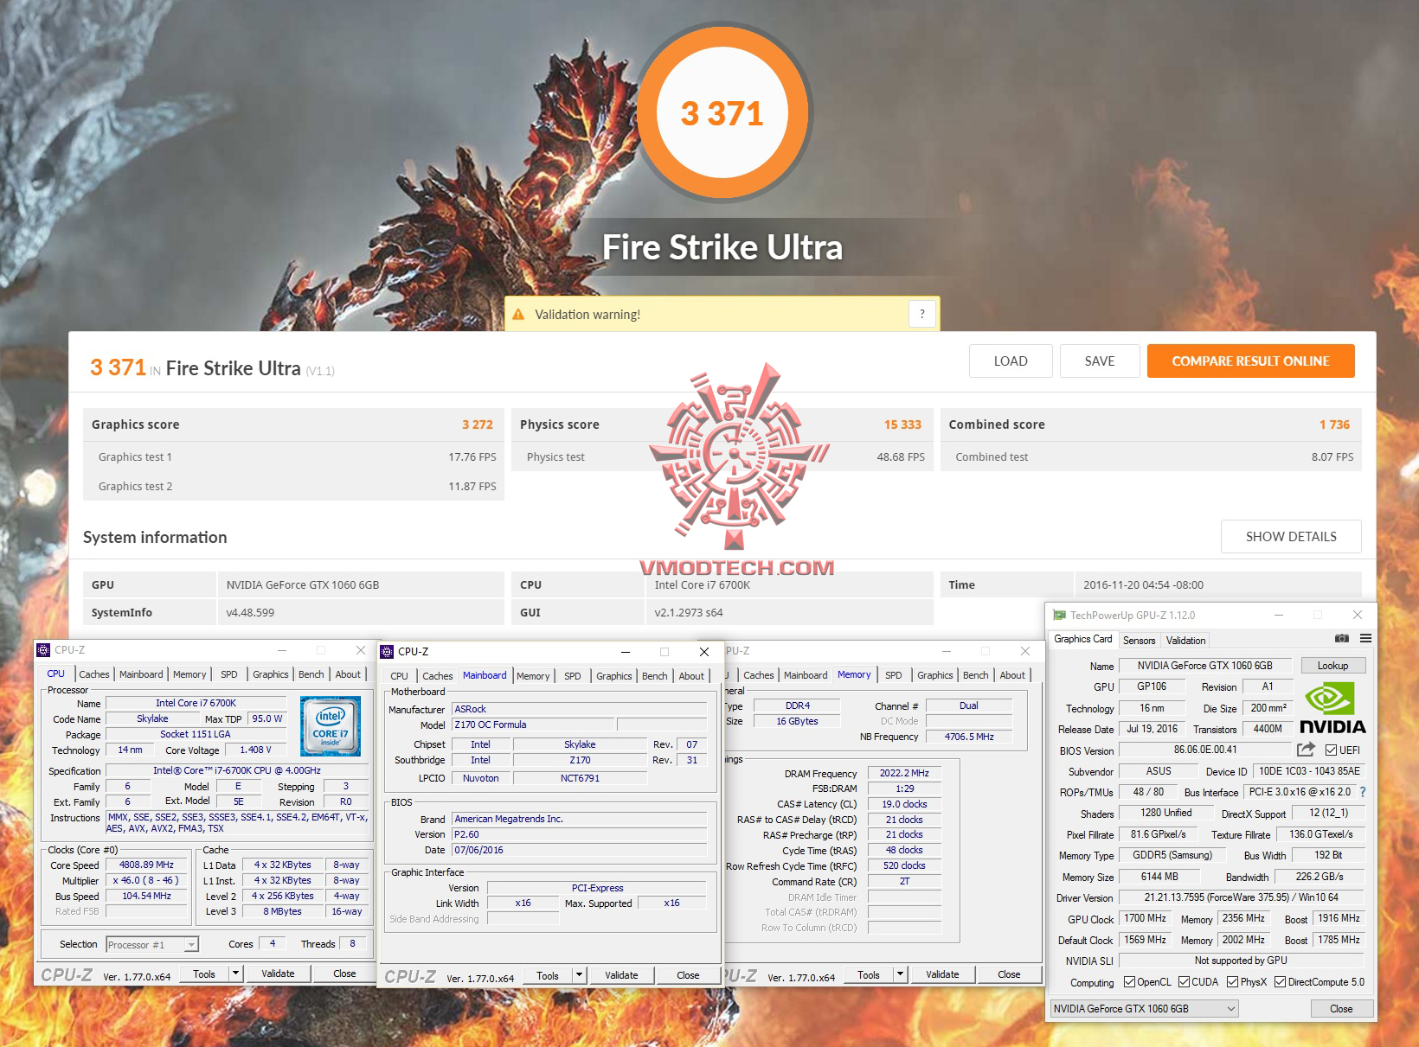Open the Bench tab in the CPU-Z Memory window
Screen dimensions: 1419x1047
975,675
